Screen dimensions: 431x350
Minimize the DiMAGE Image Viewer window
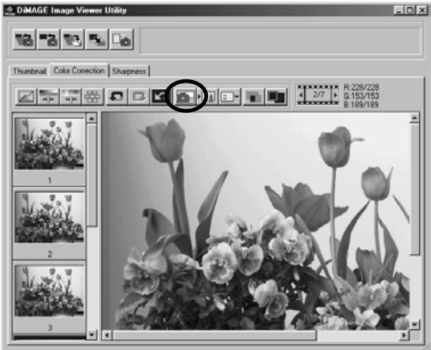(399, 10)
